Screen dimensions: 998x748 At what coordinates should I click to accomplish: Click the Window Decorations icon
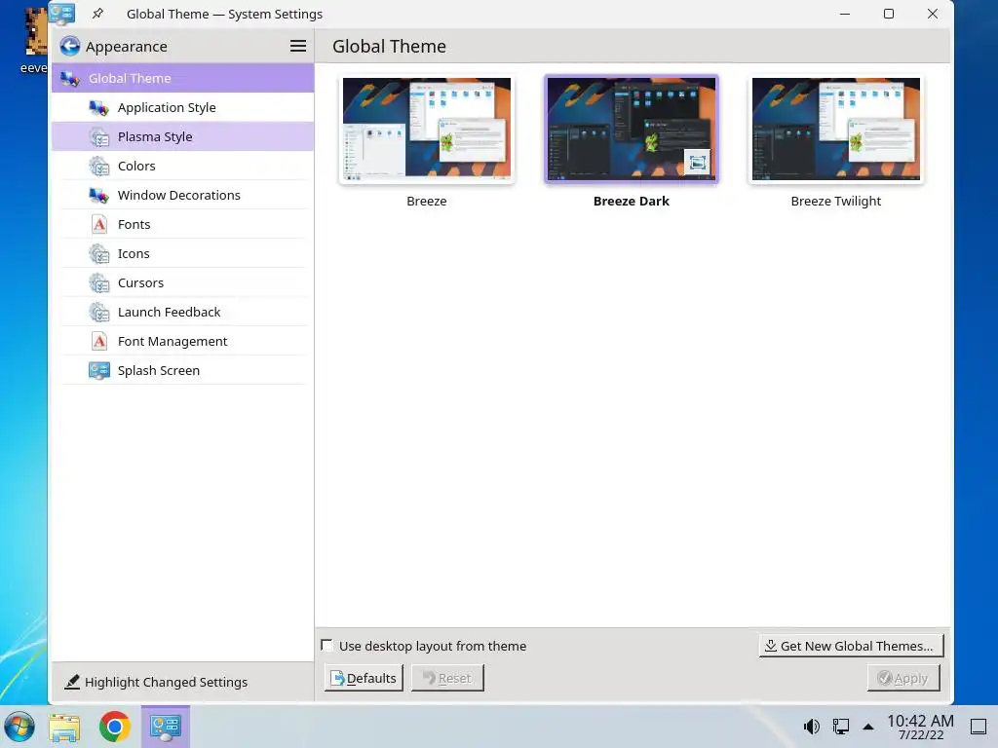pos(98,195)
